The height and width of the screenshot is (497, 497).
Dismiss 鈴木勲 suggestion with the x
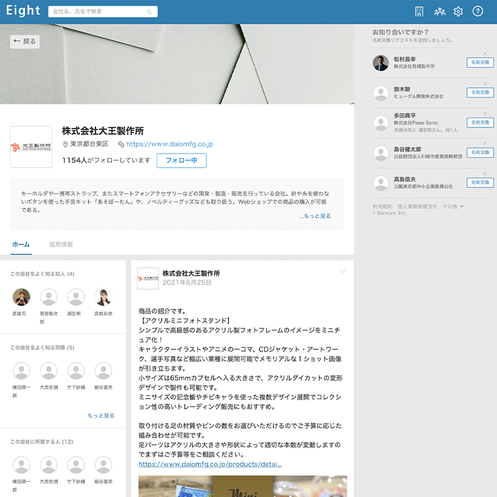[x=485, y=83]
